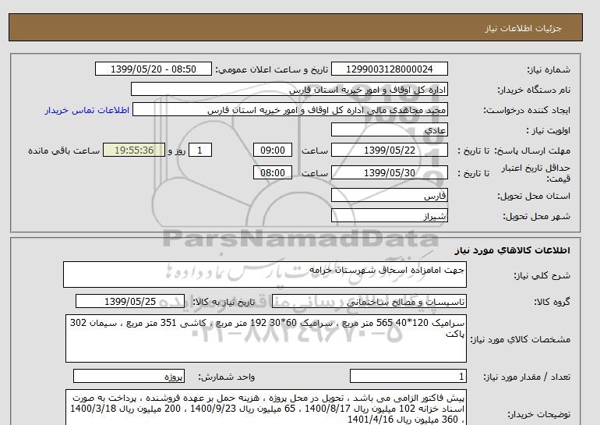The image size is (600, 425).
Task: Click the گروه کالا label
Action: click(552, 302)
